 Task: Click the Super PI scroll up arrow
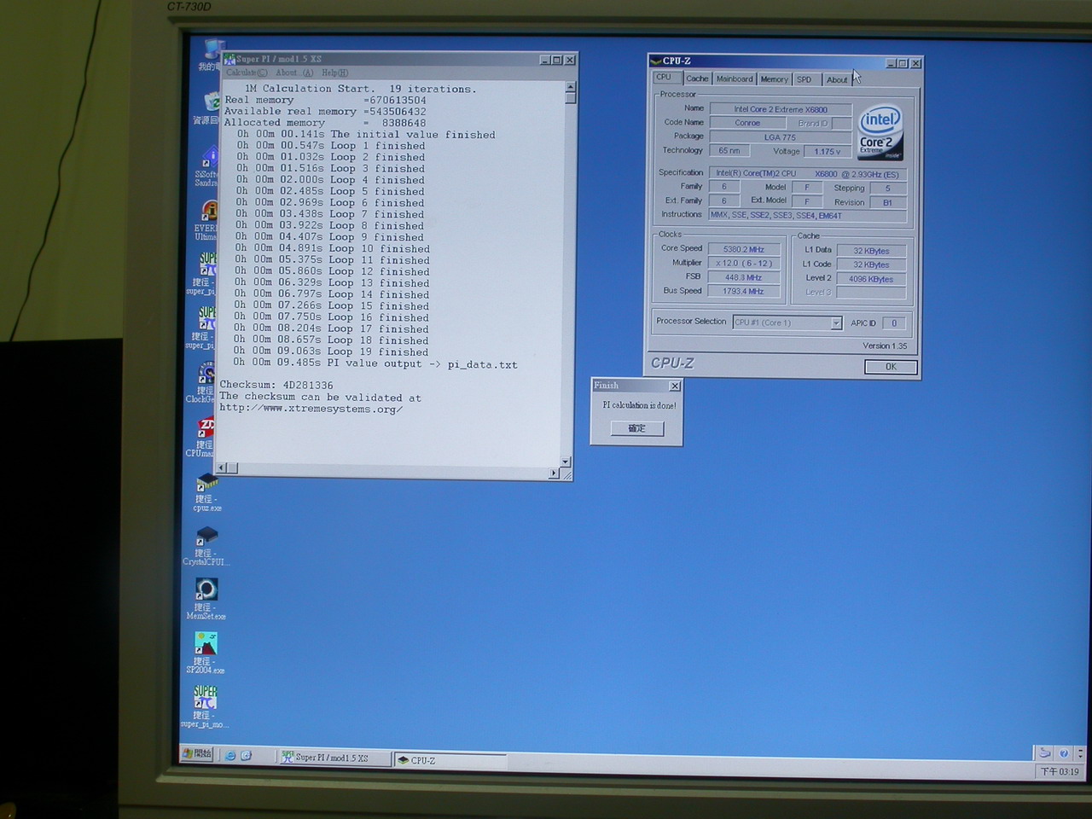pyautogui.click(x=570, y=87)
